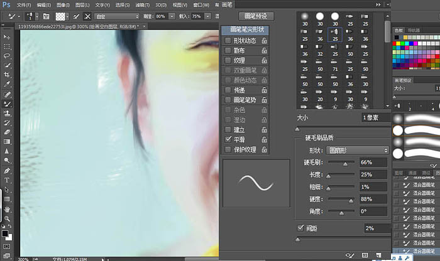440x261 pixels.
Task: Toggle clean brush after each stroke
Action: [x=87, y=16]
